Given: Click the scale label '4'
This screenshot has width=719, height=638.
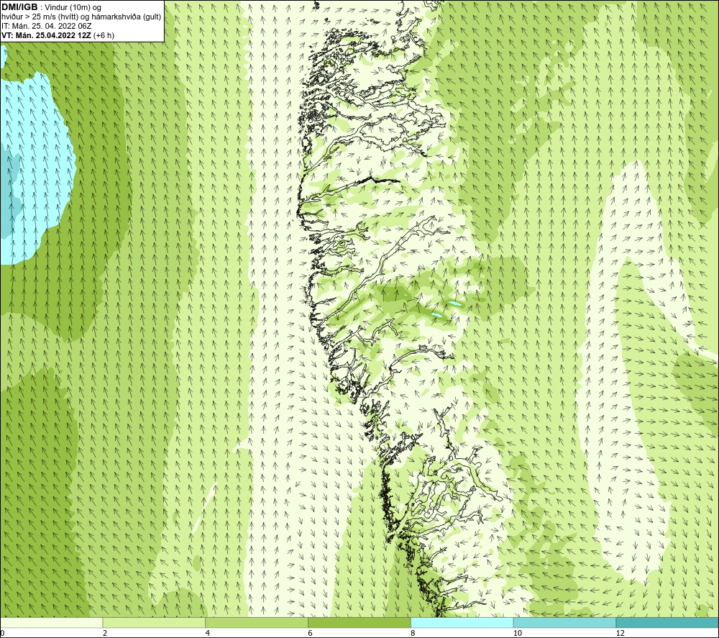Looking at the screenshot, I should [208, 634].
